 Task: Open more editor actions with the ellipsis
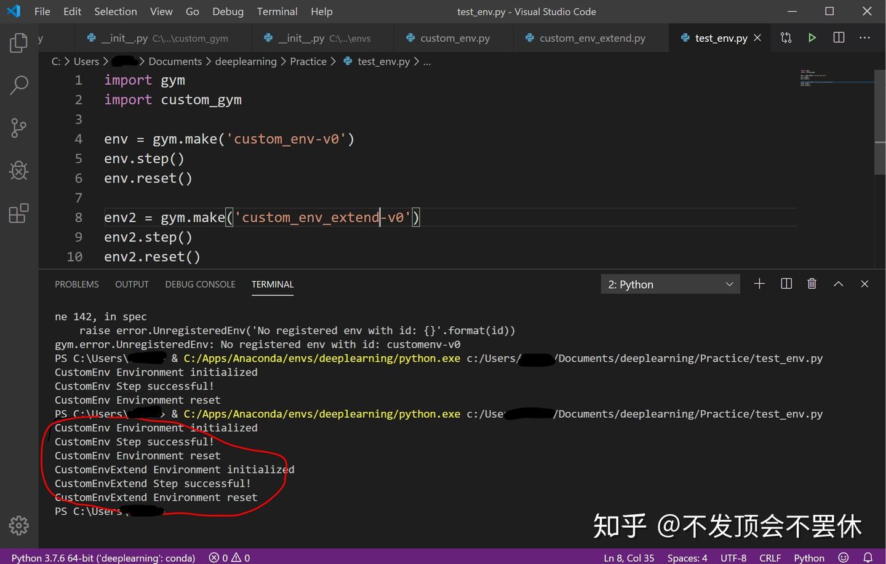[864, 37]
